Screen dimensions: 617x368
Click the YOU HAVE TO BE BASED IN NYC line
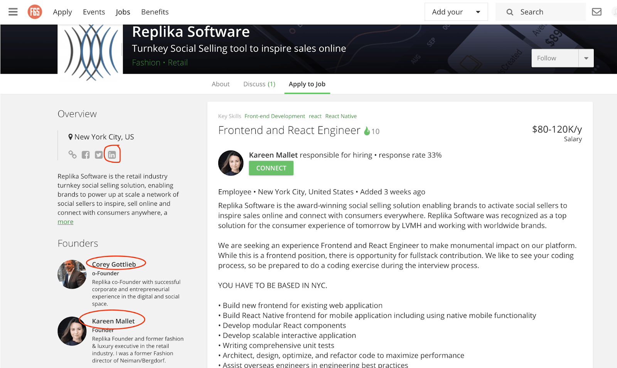point(273,286)
